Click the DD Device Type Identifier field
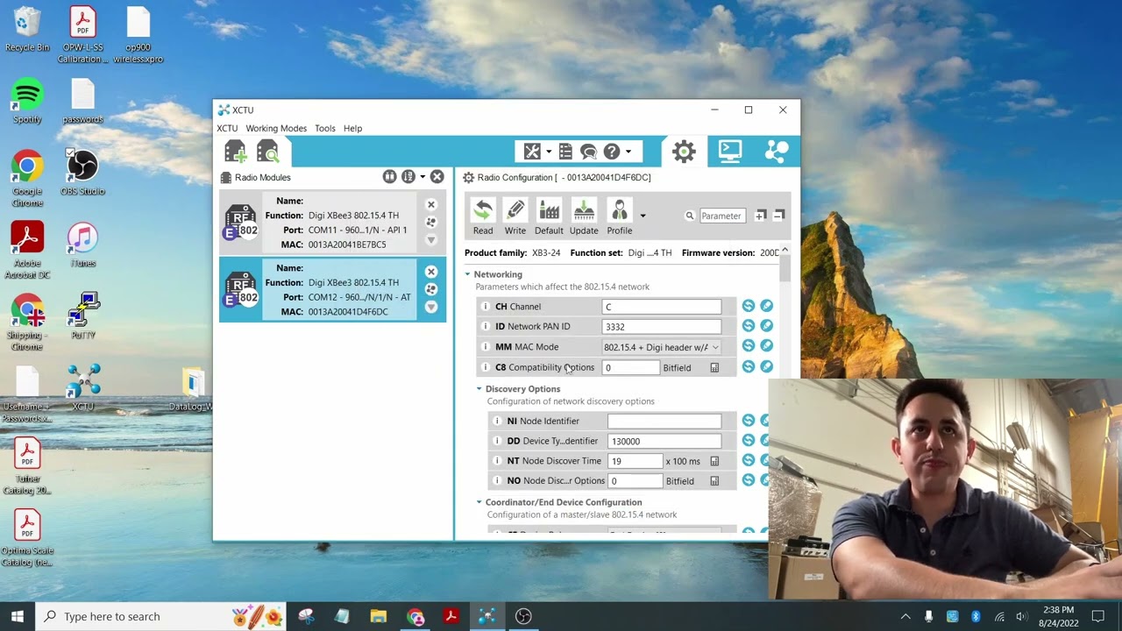The width and height of the screenshot is (1122, 631). point(664,442)
